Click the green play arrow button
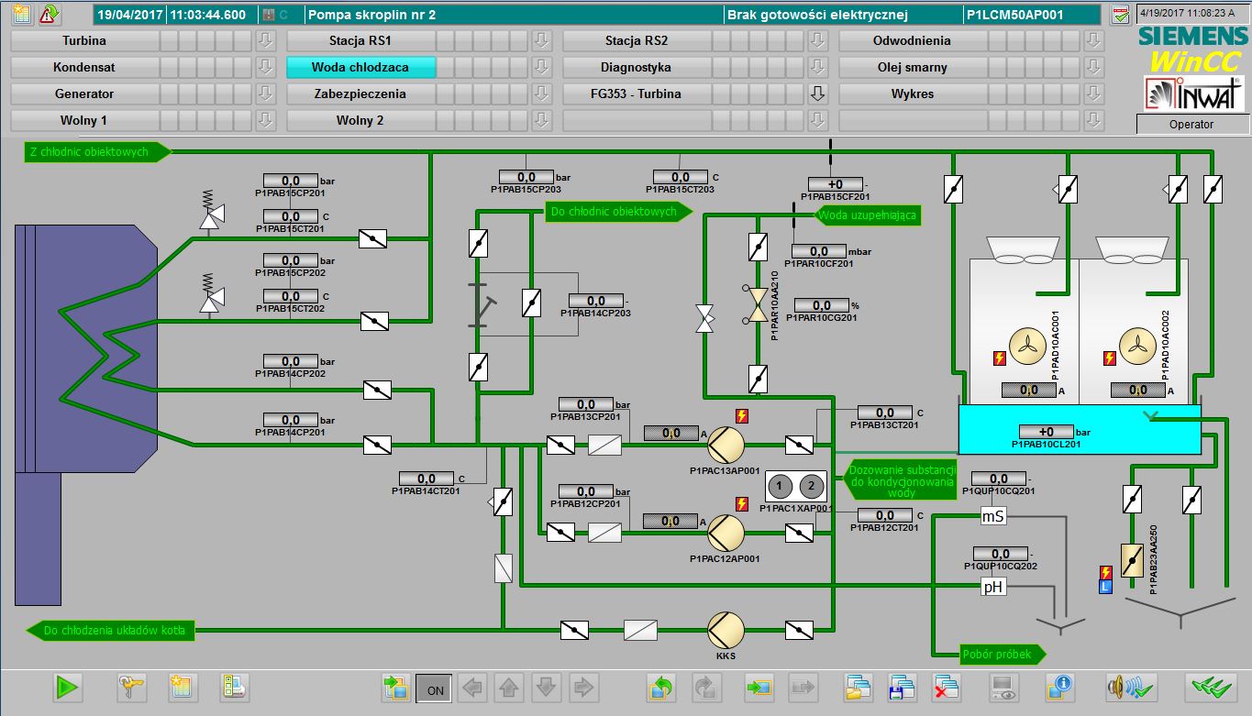 point(68,687)
